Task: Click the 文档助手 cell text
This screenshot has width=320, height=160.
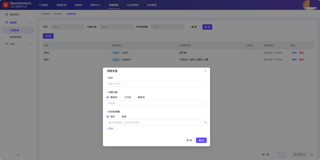Action: 126,60
